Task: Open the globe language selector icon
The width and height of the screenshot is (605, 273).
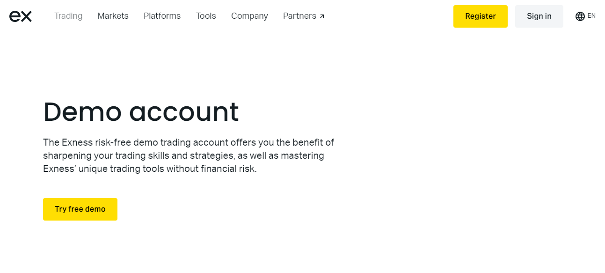Action: point(580,16)
